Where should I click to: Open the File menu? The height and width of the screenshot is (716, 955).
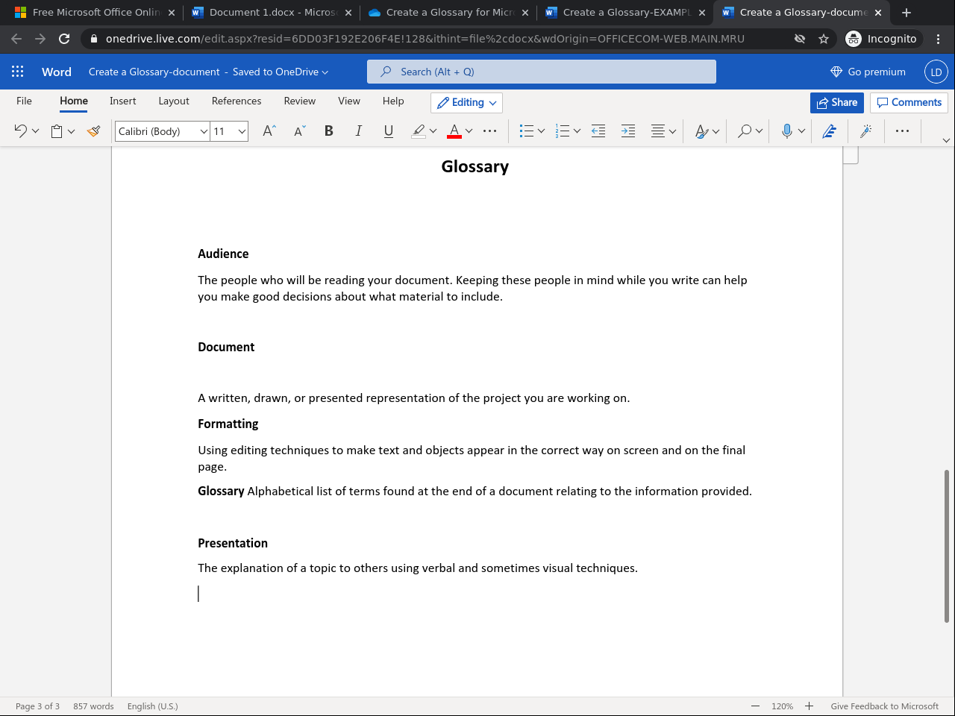tap(24, 101)
